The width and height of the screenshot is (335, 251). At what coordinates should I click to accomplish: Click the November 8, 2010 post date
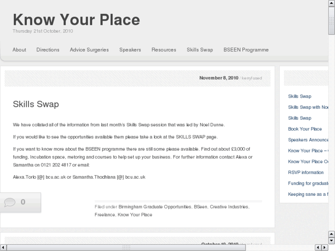219,78
